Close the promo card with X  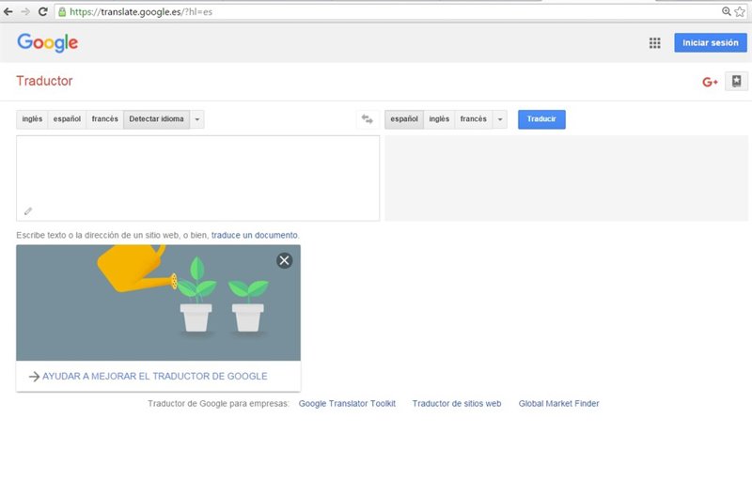pos(284,260)
